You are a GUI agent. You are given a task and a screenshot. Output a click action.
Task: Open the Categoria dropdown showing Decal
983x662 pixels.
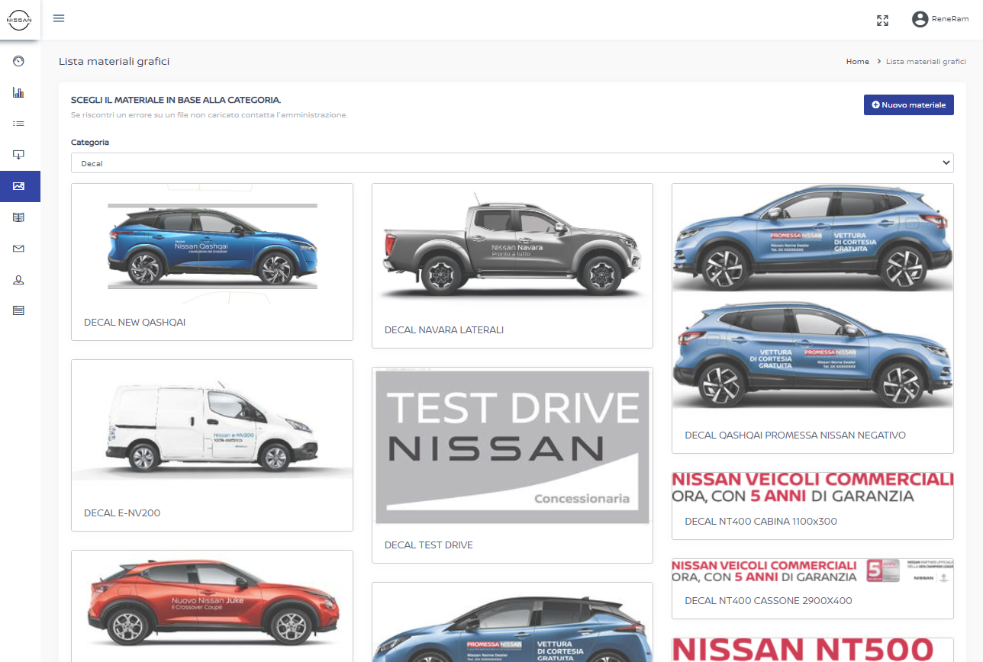click(512, 163)
